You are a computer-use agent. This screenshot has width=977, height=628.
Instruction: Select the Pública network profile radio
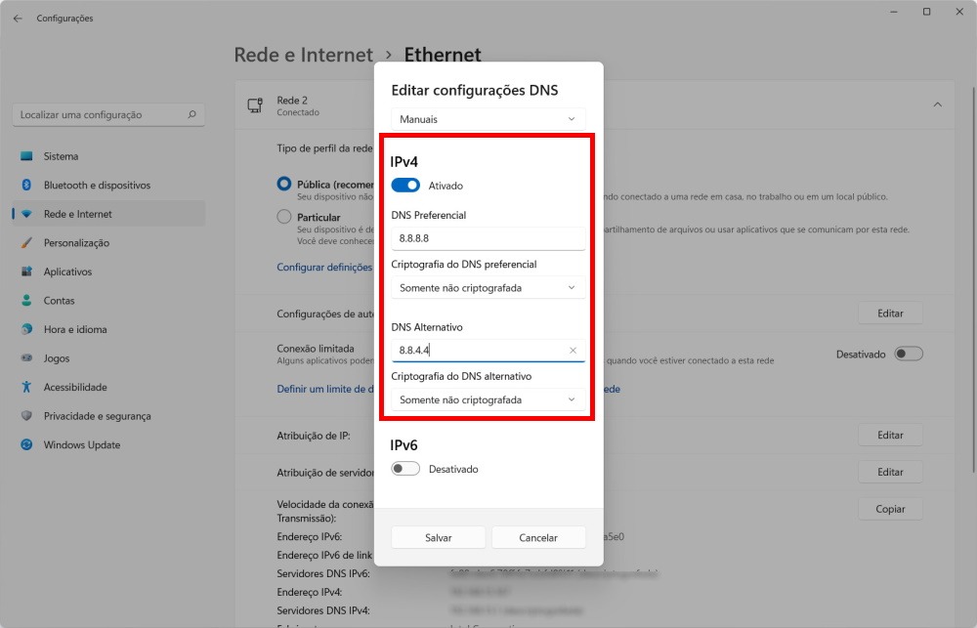(x=284, y=184)
